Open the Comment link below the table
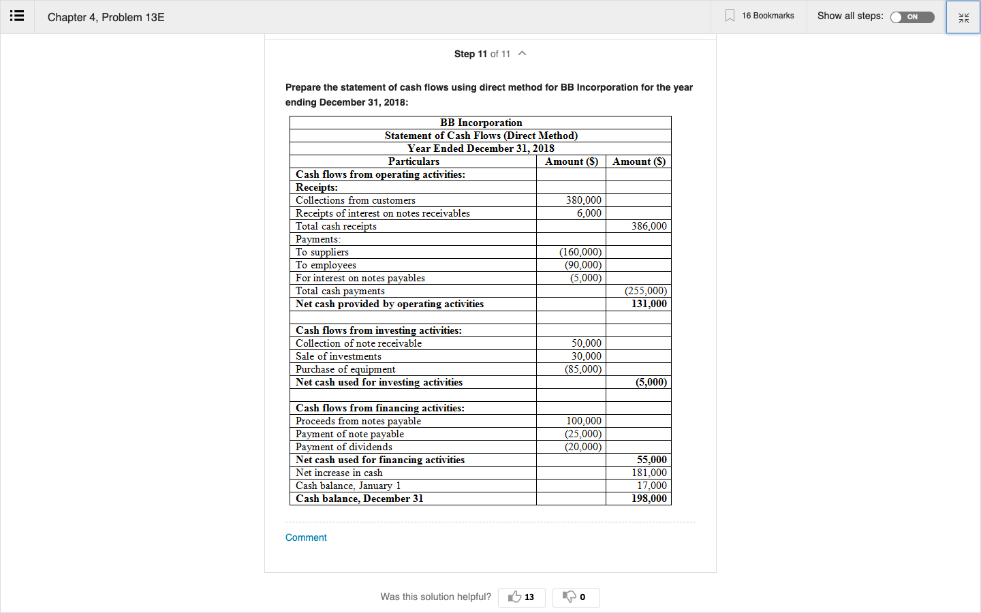Image resolution: width=981 pixels, height=613 pixels. click(306, 537)
